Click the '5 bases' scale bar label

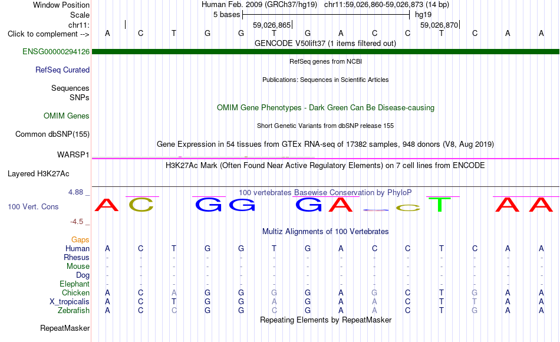227,15
